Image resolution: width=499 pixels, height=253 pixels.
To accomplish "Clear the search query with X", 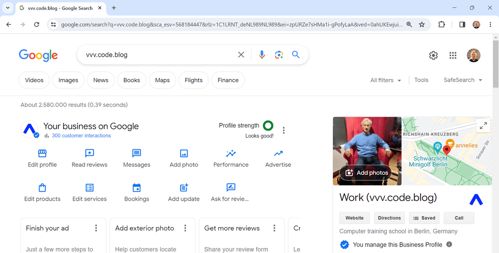I will [241, 55].
